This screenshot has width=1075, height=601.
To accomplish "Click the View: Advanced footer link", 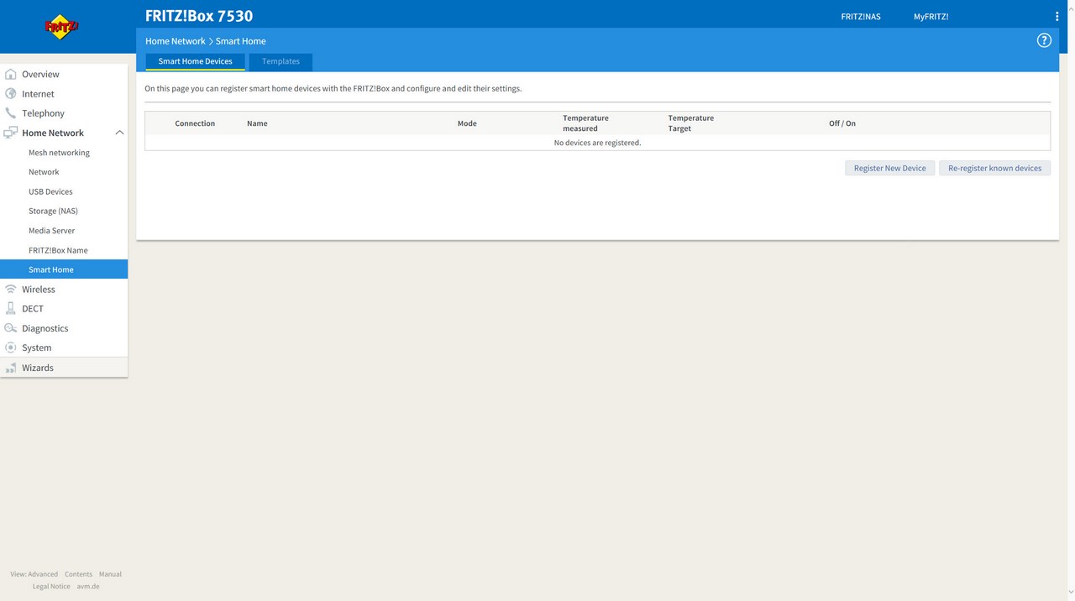I will pyautogui.click(x=34, y=574).
